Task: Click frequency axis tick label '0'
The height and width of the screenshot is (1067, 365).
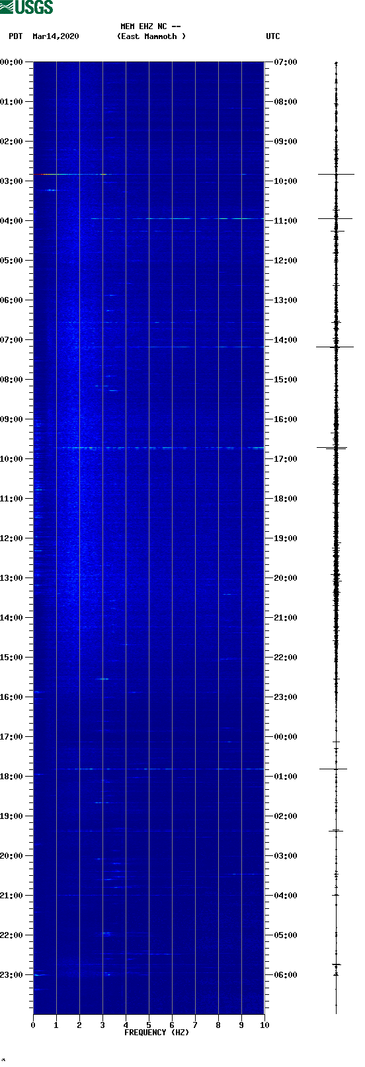Action: pos(33,1025)
